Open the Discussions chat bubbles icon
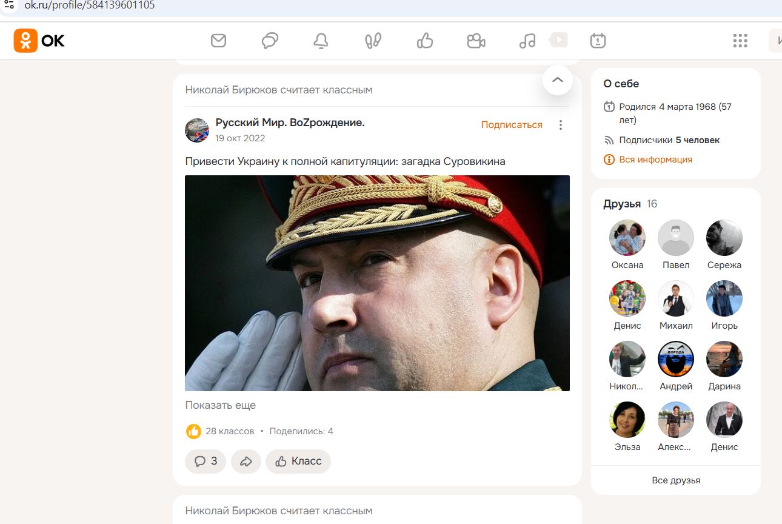 (x=270, y=41)
